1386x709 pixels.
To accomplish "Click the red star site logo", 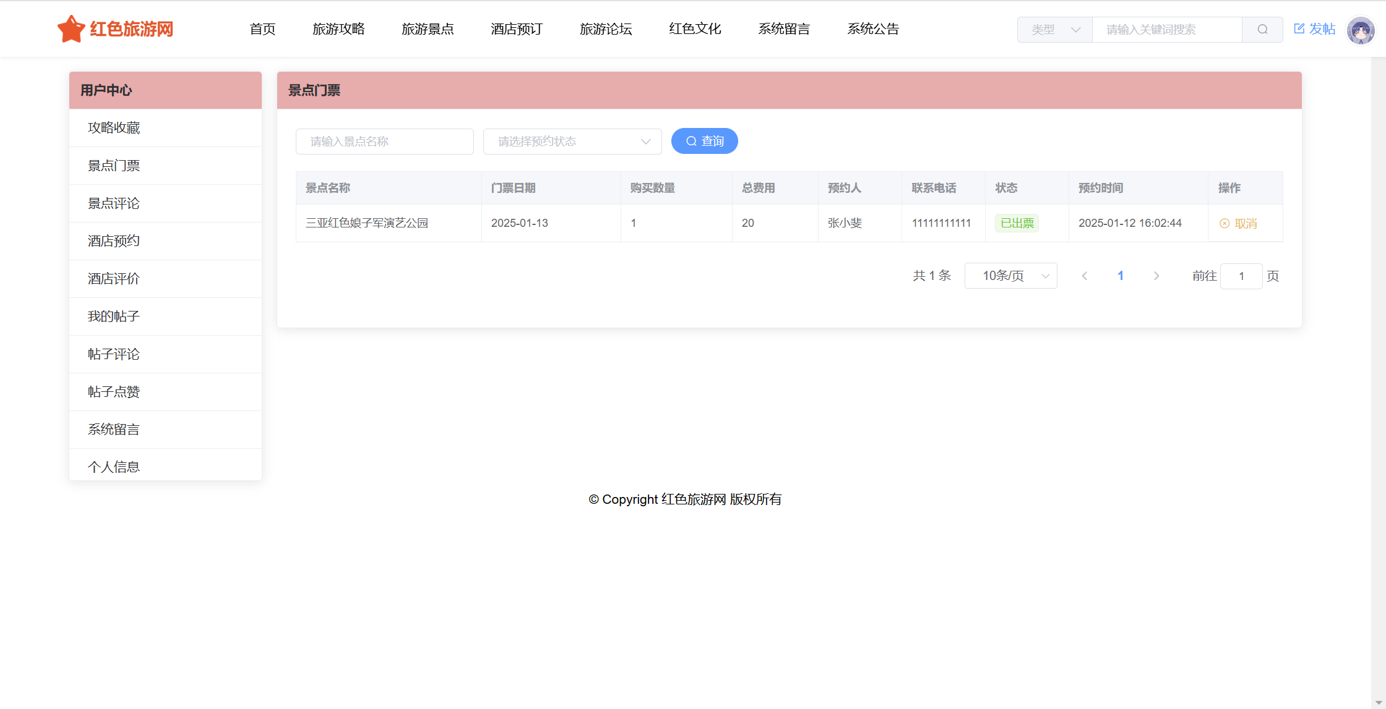I will (71, 29).
